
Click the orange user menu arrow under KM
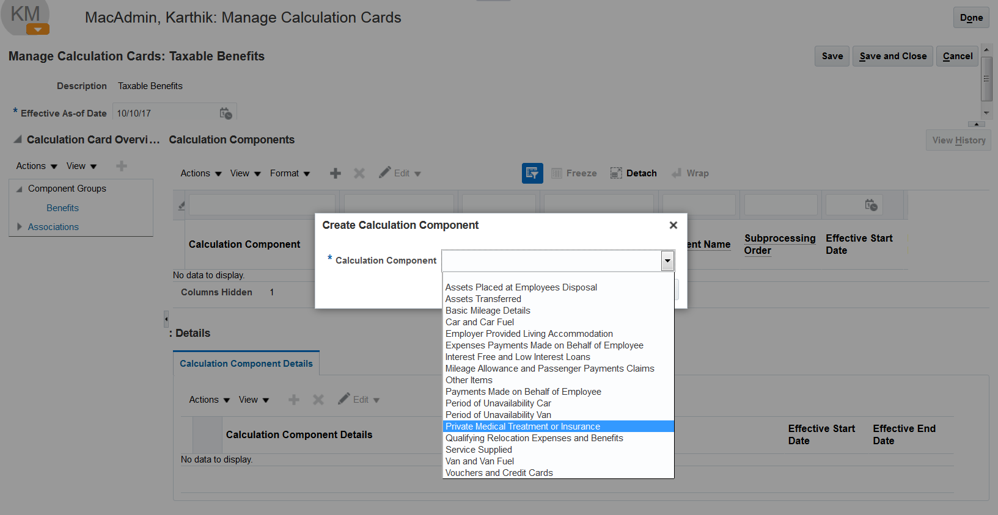[x=38, y=29]
